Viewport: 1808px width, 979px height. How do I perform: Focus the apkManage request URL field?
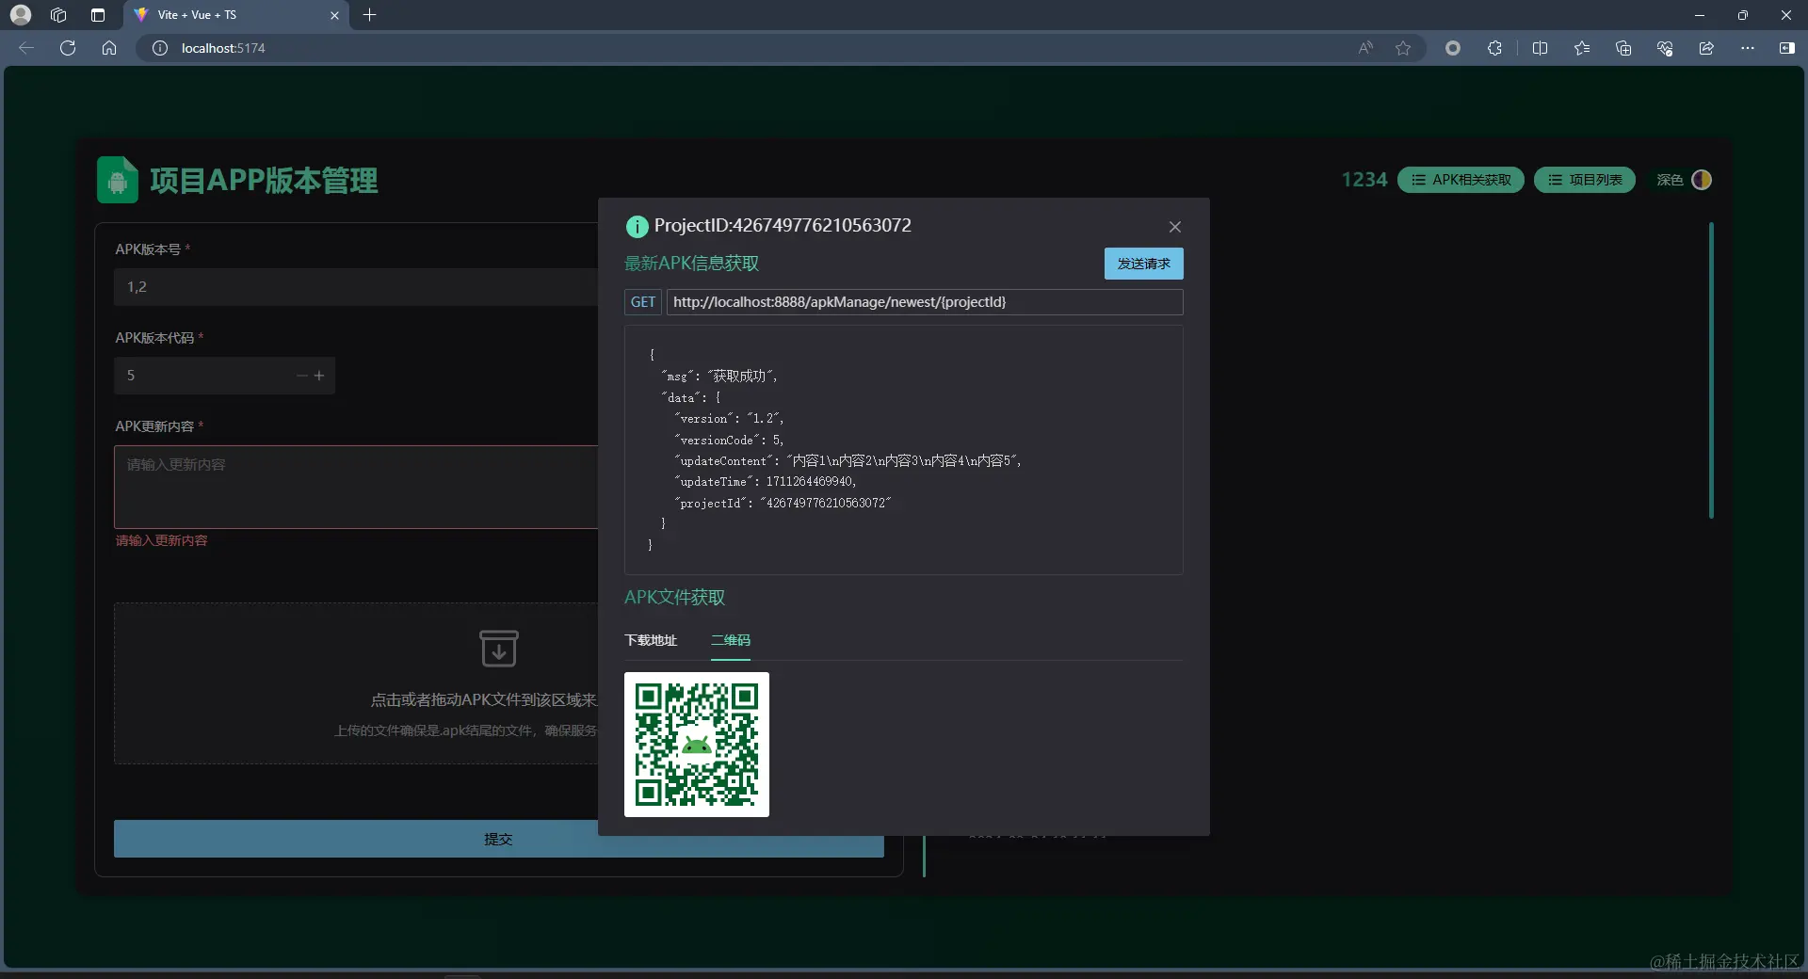(925, 302)
